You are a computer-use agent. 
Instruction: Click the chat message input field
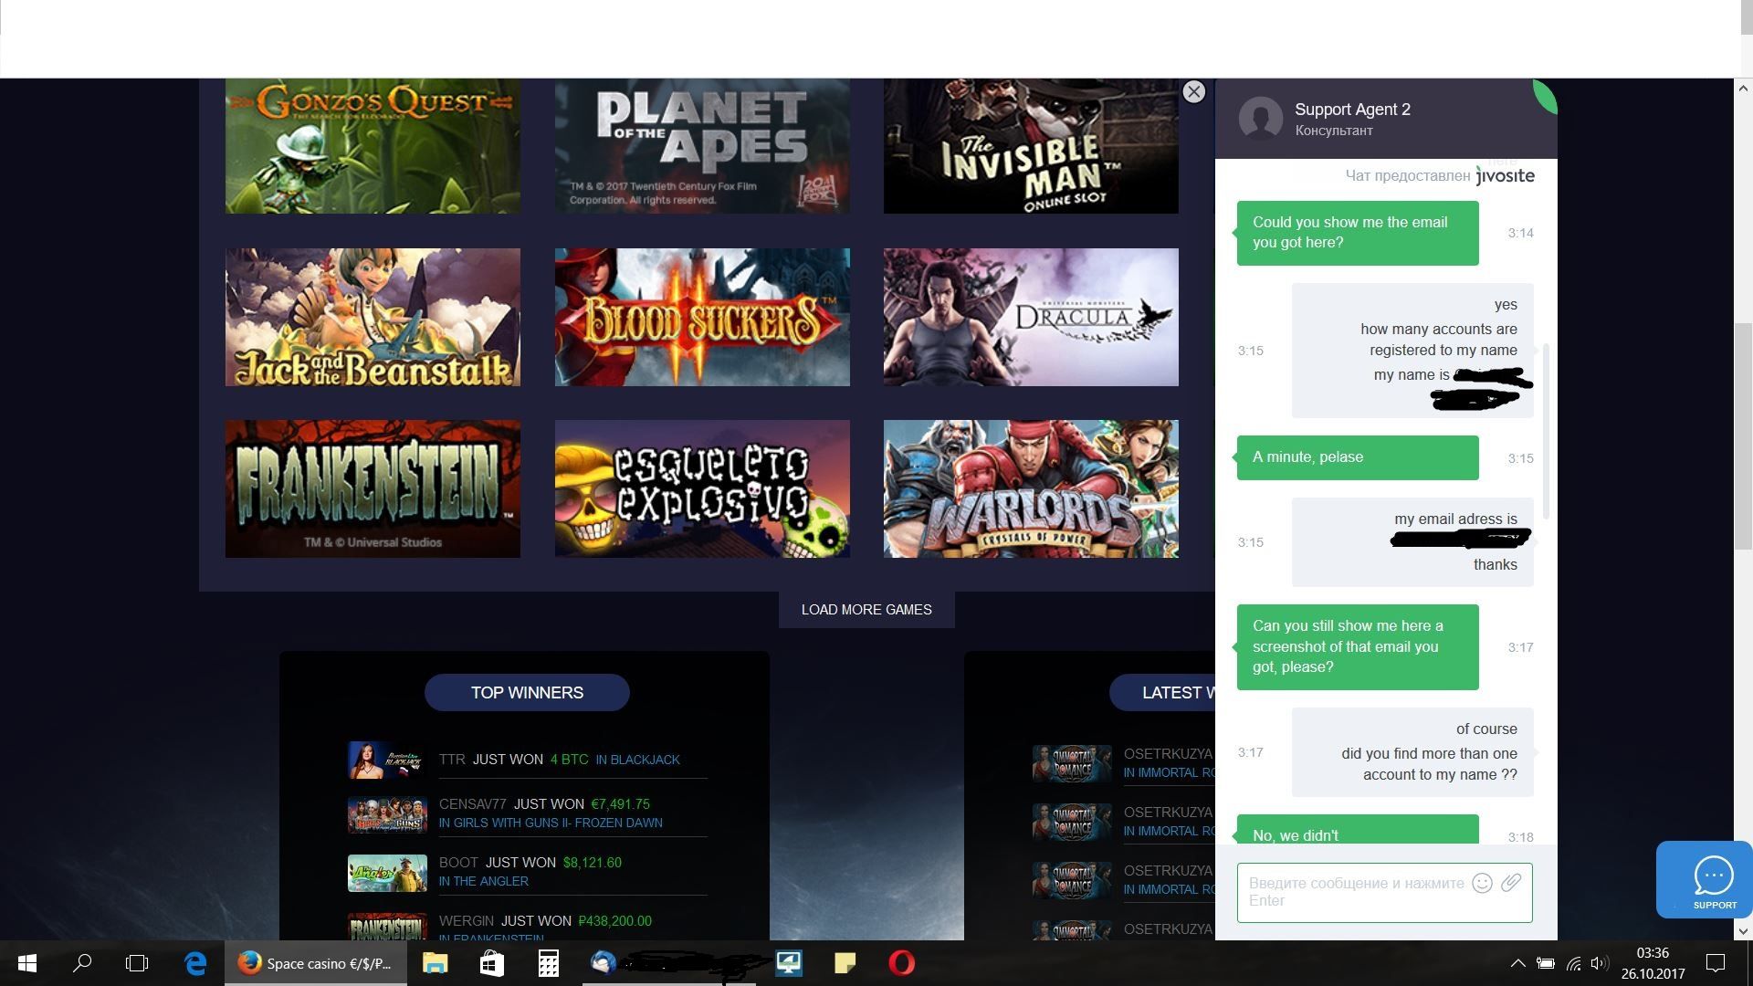(x=1384, y=892)
